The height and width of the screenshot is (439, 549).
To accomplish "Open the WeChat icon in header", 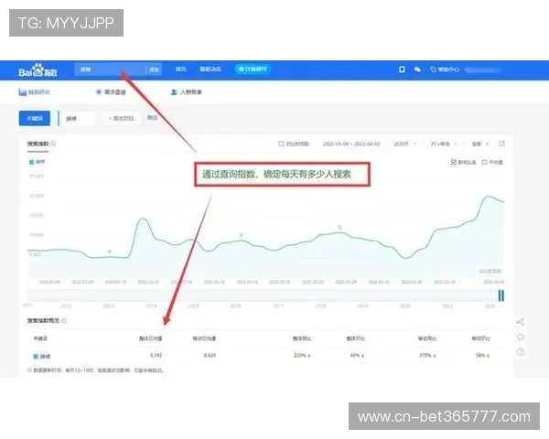I will pos(417,70).
